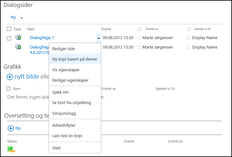Sort by the Endret column in Dialogsider
This screenshot has width=232, height=157.
pos(106,29)
